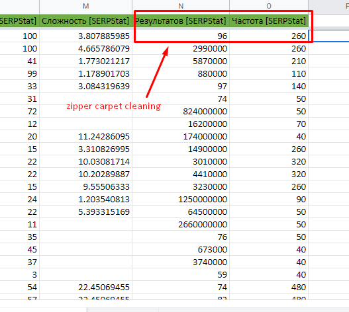This screenshot has height=312, width=349.
Task: Select cell with value 3.807885985
Action: (x=85, y=36)
